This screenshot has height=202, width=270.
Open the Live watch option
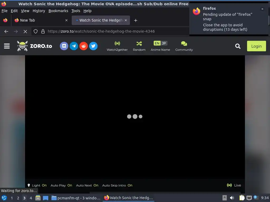tap(234, 185)
